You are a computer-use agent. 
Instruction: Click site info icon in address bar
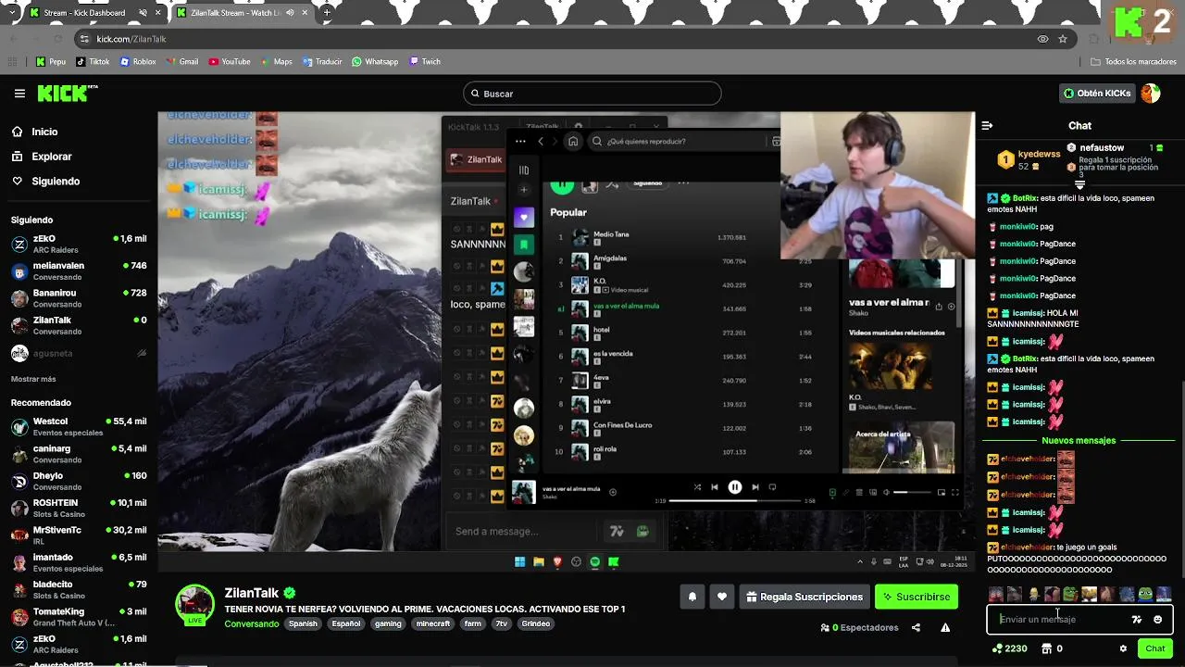84,39
